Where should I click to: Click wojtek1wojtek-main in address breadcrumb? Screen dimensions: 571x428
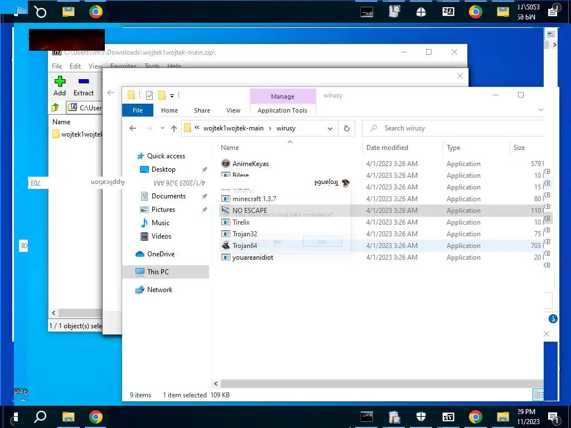[x=233, y=128]
